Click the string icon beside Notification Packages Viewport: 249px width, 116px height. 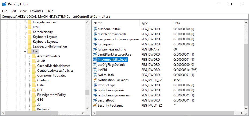[x=95, y=80]
